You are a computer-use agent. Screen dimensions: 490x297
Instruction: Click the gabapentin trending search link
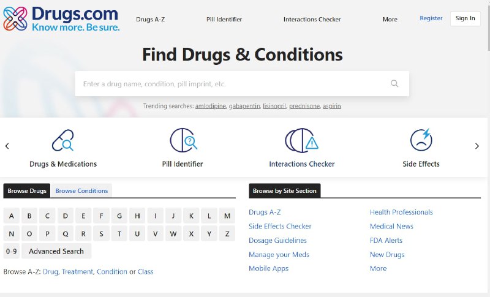point(244,106)
